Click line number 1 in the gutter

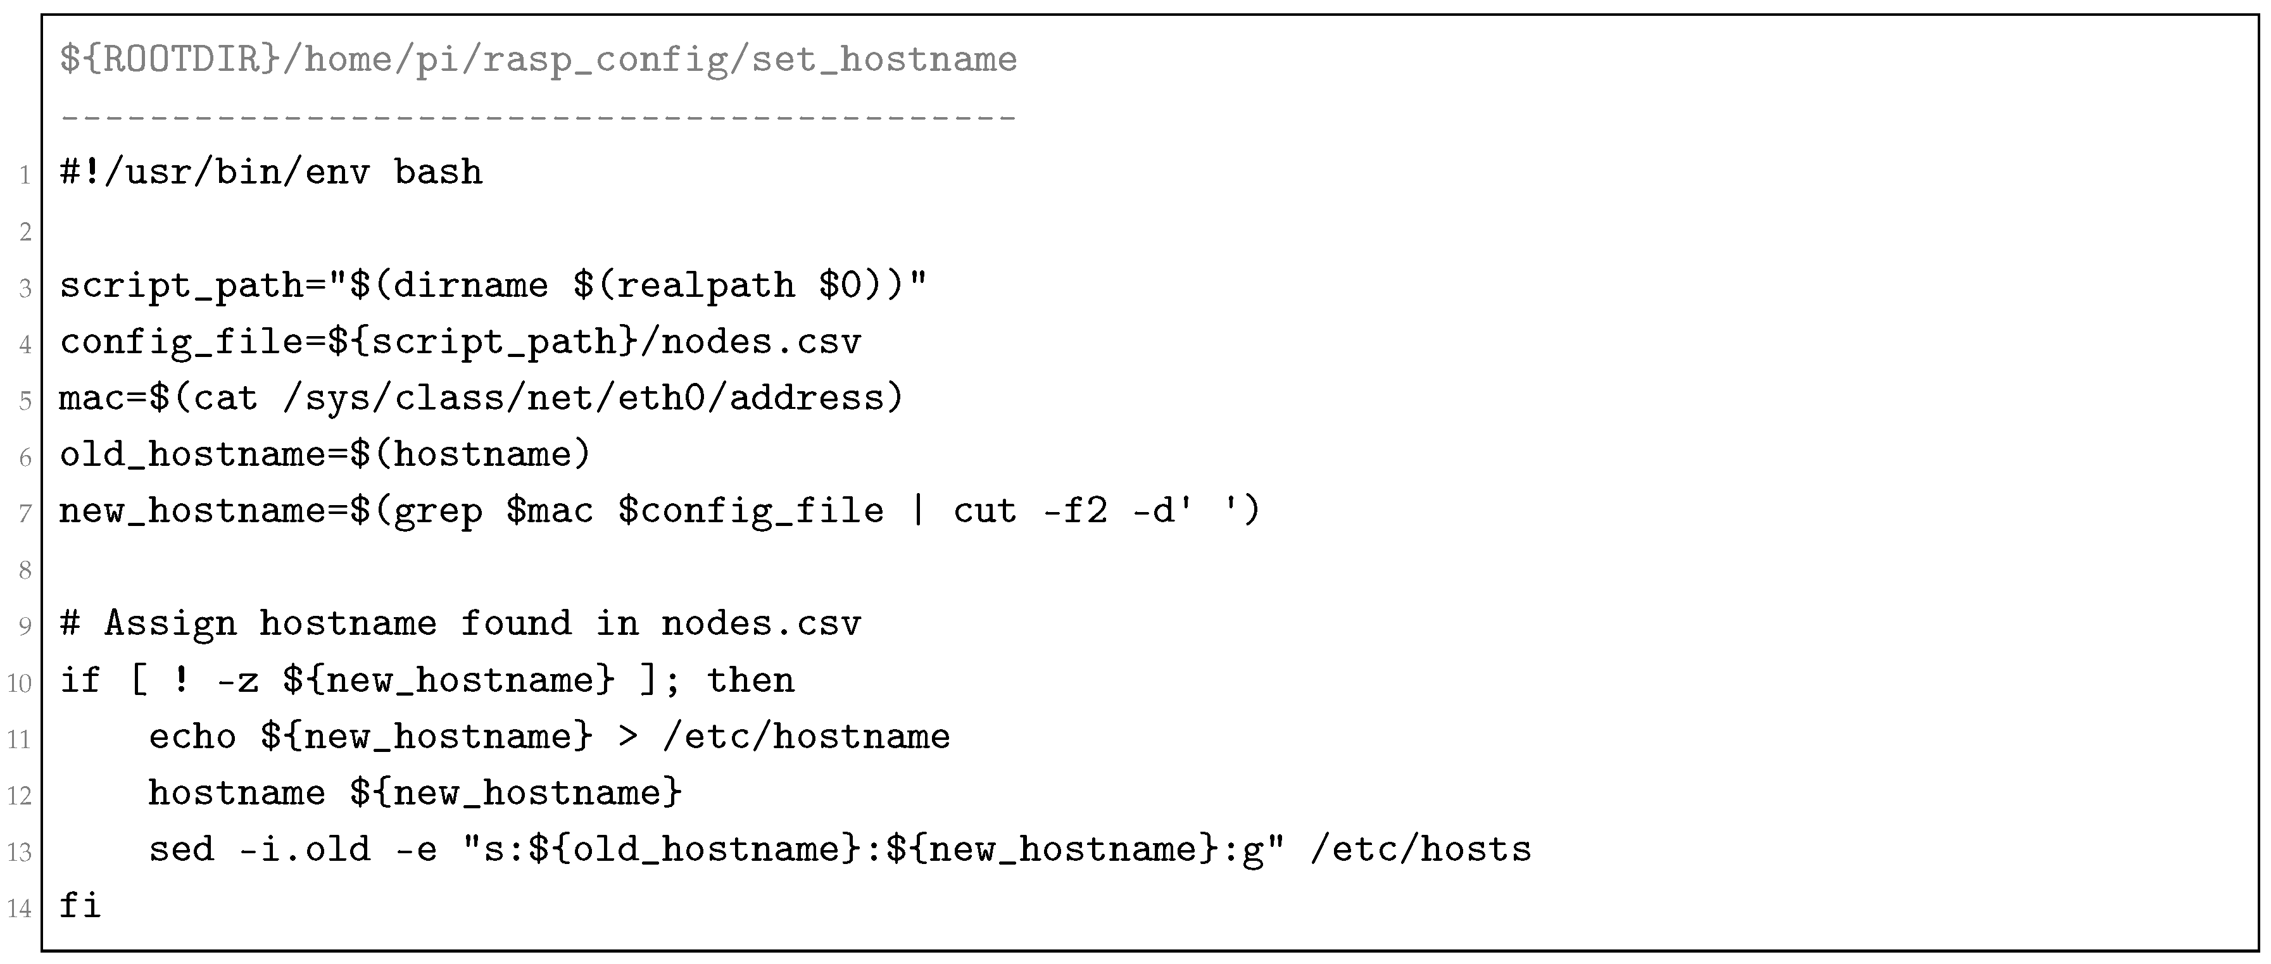[x=25, y=175]
